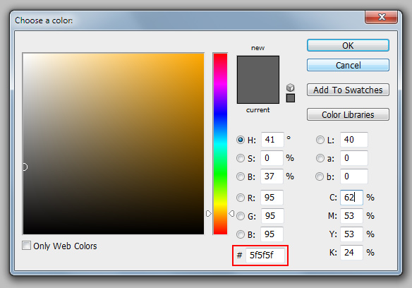Click the small web-safe gray swatch

[x=291, y=98]
